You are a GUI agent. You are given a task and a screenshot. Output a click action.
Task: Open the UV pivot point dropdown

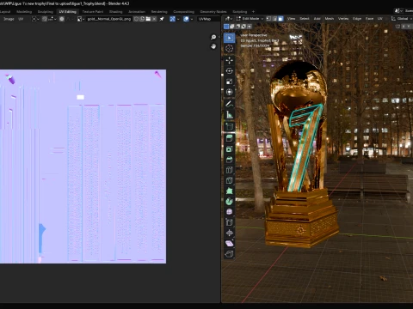[x=35, y=19]
